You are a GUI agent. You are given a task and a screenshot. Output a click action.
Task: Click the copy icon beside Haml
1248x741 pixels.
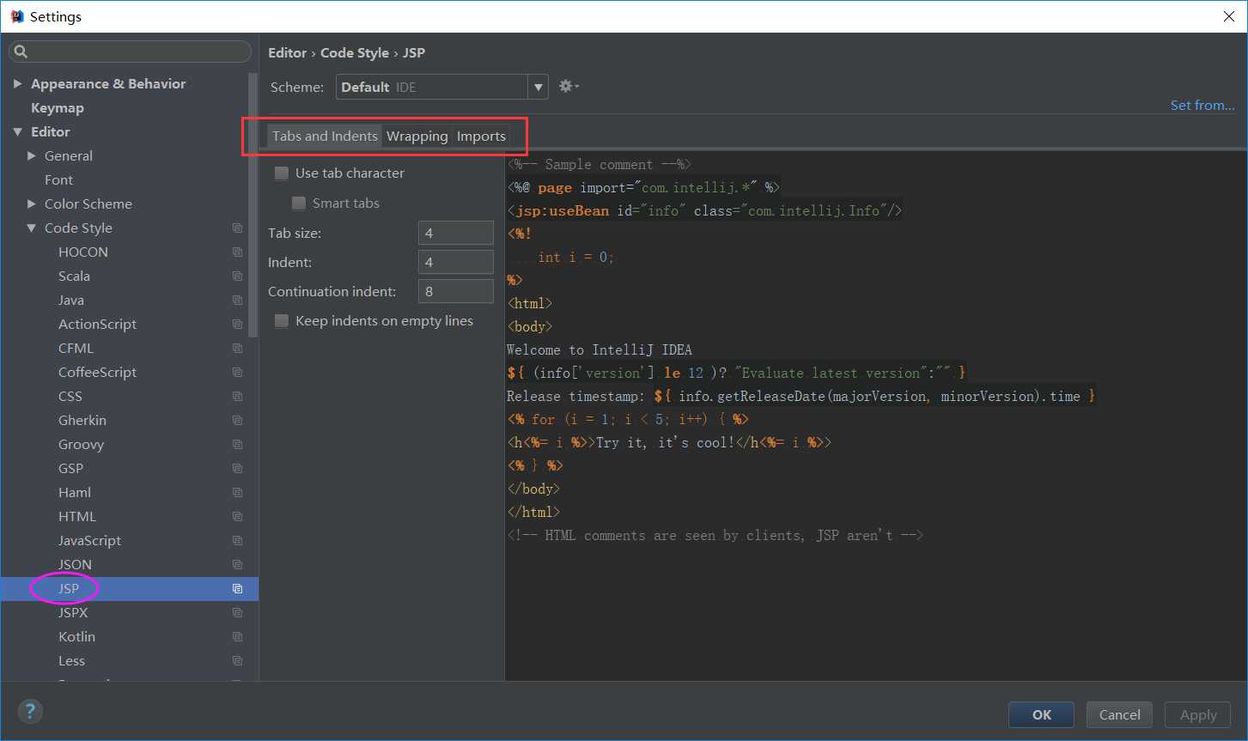[238, 493]
